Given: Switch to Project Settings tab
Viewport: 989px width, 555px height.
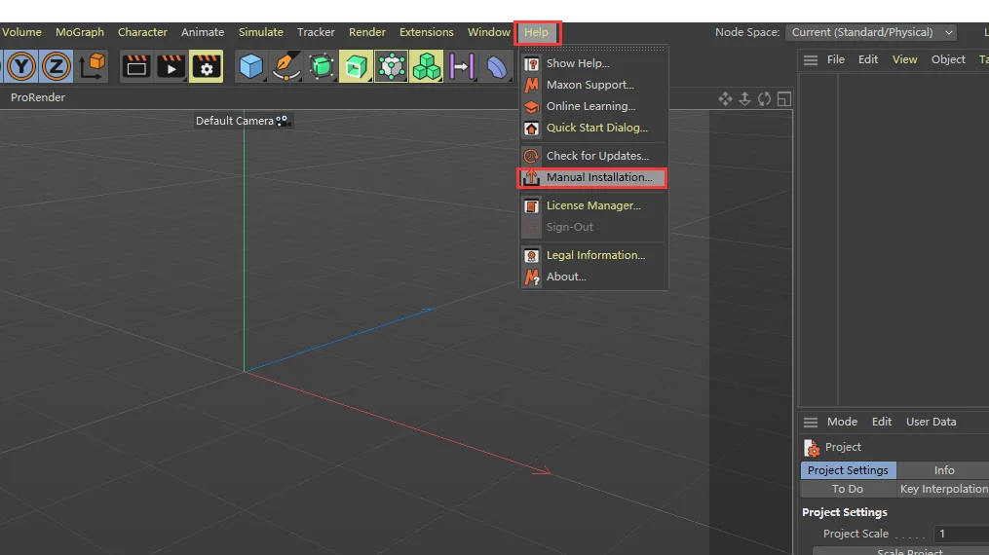Looking at the screenshot, I should 848,470.
